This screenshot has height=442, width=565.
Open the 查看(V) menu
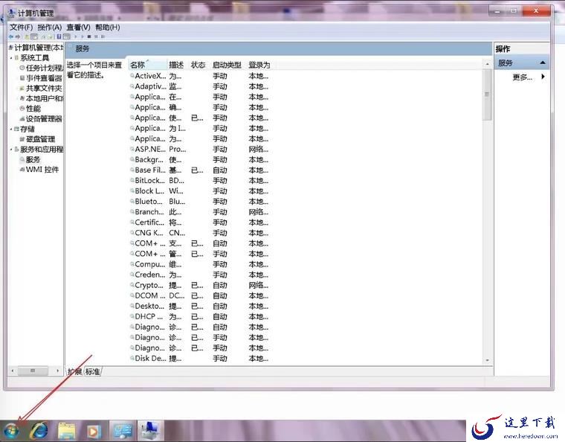click(78, 27)
